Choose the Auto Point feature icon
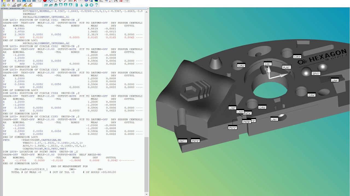Viewport: 350px width, 196px height. pos(46,5)
